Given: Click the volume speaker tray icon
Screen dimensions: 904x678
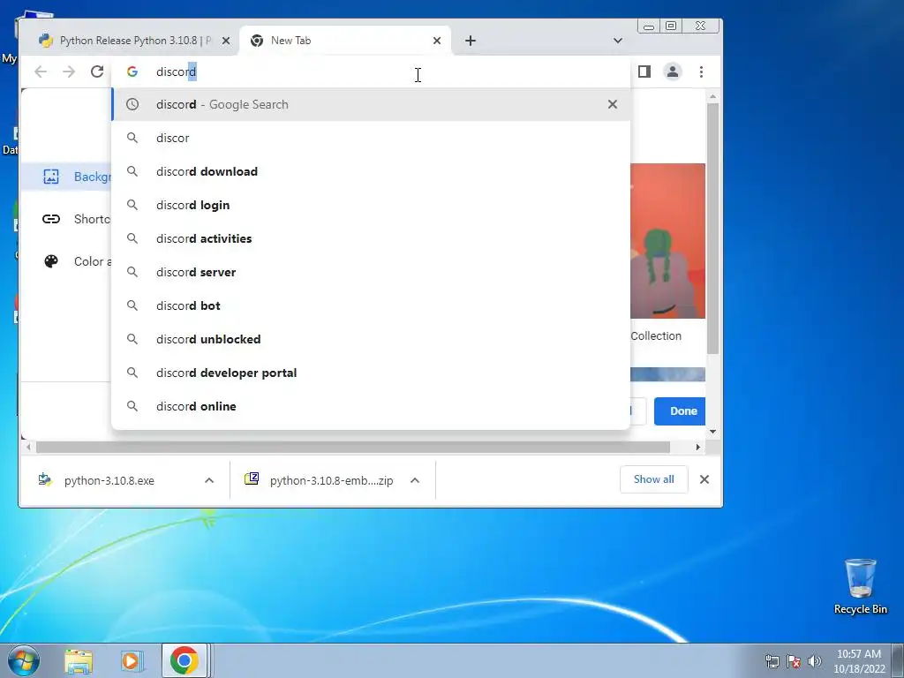Looking at the screenshot, I should coord(814,660).
